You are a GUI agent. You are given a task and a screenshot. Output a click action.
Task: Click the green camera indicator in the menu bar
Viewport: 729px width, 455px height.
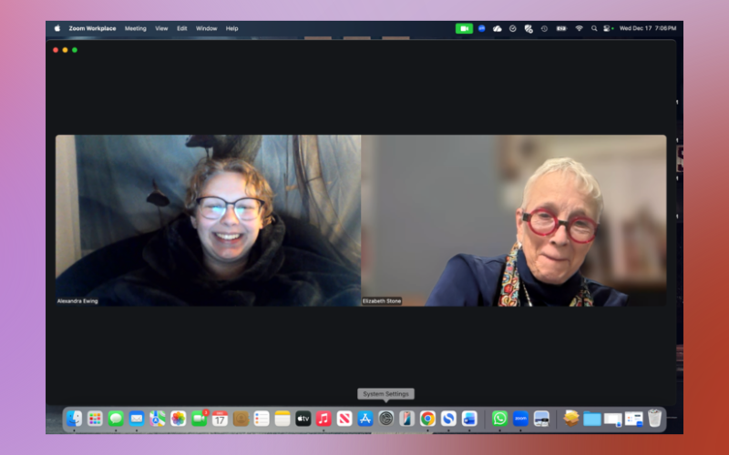[465, 28]
